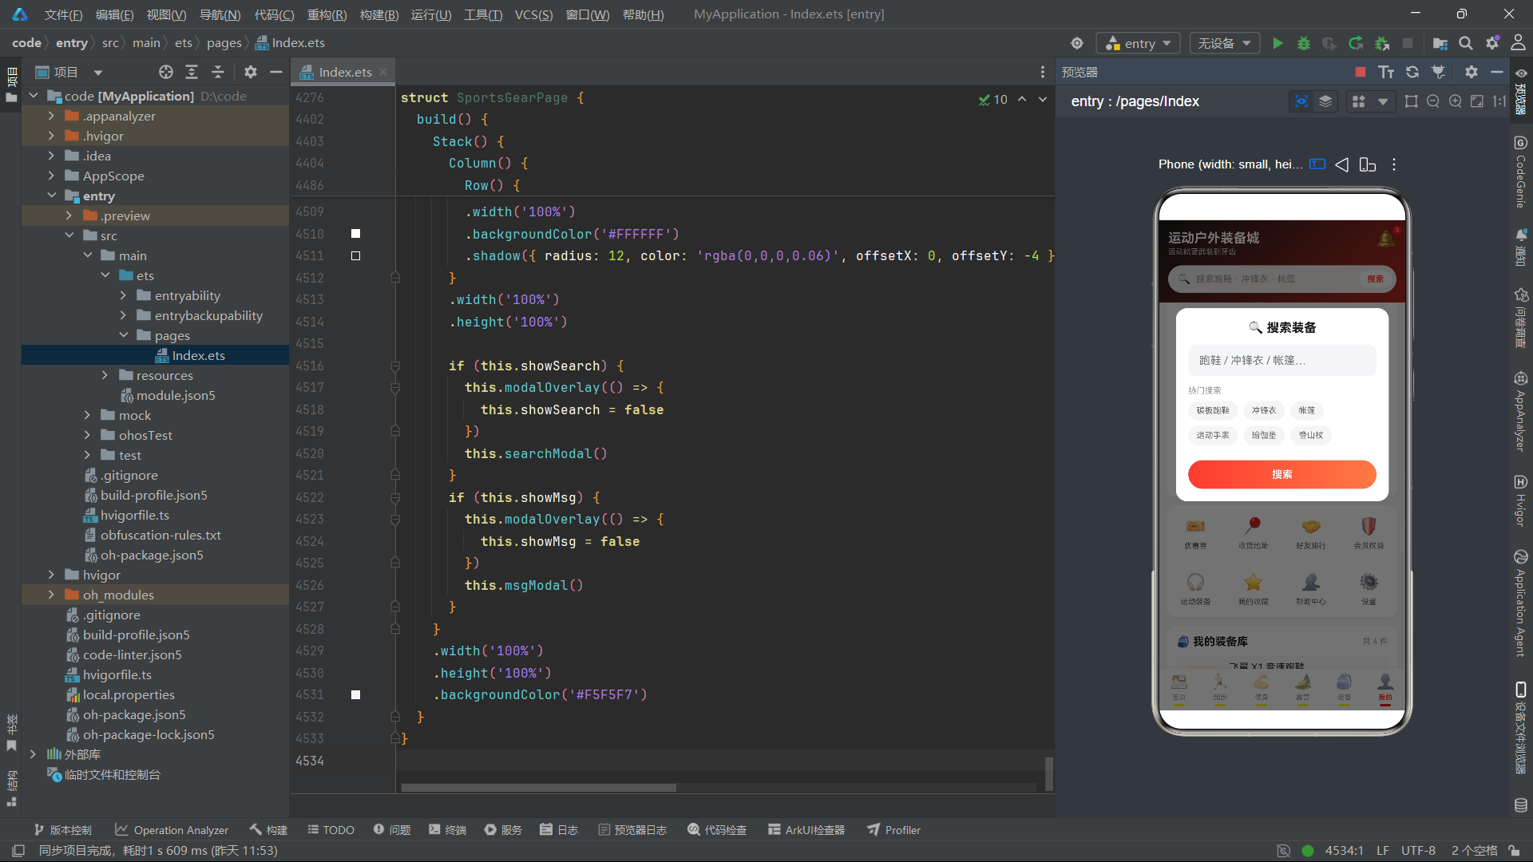This screenshot has height=862, width=1533.
Task: Reset preview to 1:1 scale
Action: point(1499,101)
